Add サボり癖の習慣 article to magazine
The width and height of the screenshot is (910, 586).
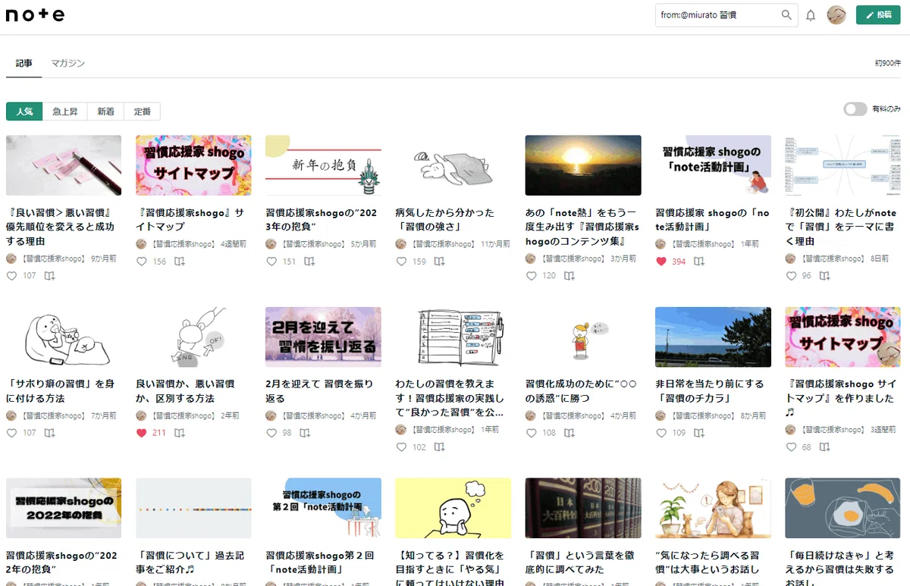click(49, 433)
